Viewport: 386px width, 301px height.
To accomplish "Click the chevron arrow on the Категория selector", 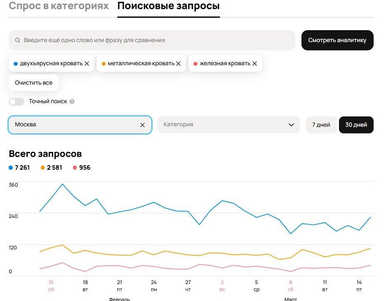I will click(x=291, y=125).
